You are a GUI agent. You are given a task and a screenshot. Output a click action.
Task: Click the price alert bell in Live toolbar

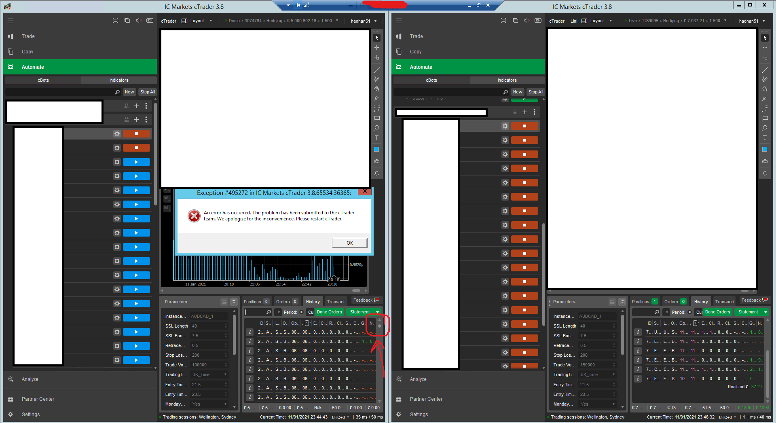click(x=765, y=173)
